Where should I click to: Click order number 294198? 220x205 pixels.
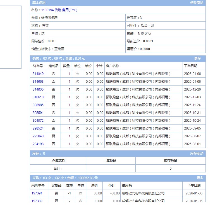38,144
